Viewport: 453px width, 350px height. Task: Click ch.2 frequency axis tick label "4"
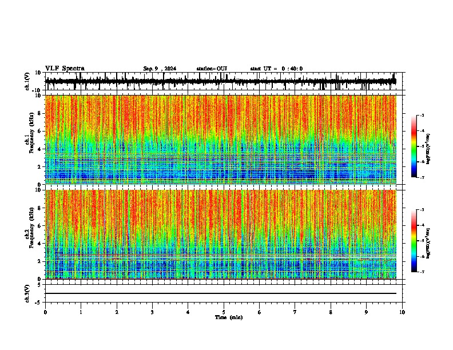[x=40, y=244]
